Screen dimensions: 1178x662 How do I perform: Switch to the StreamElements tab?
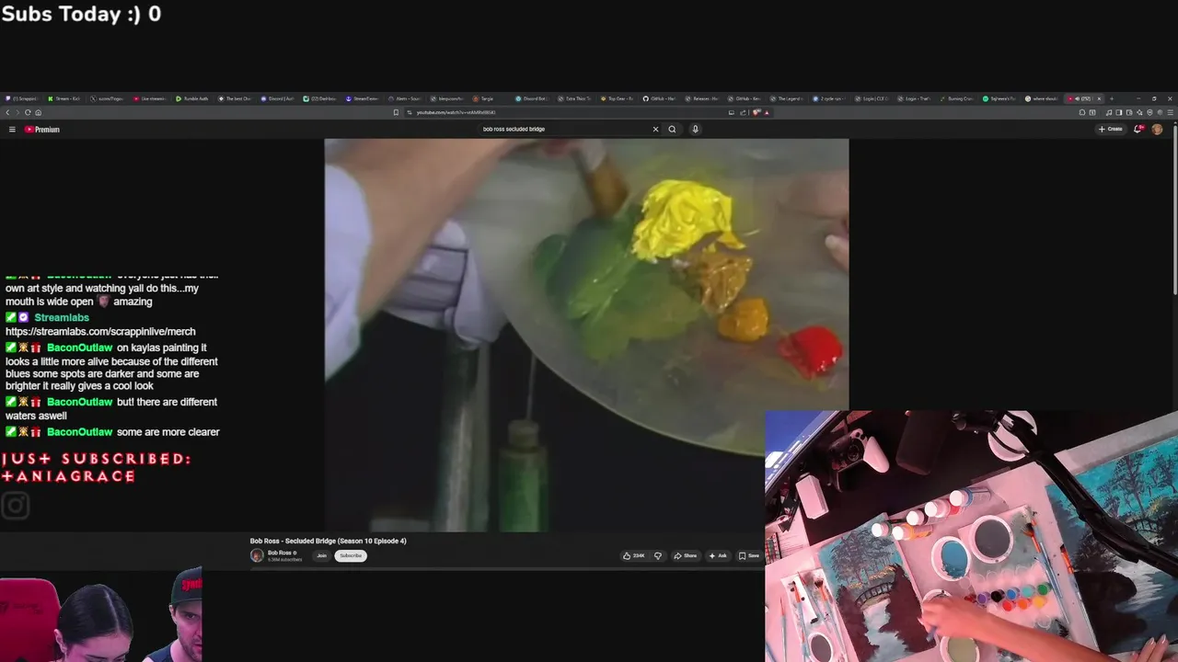coord(363,98)
